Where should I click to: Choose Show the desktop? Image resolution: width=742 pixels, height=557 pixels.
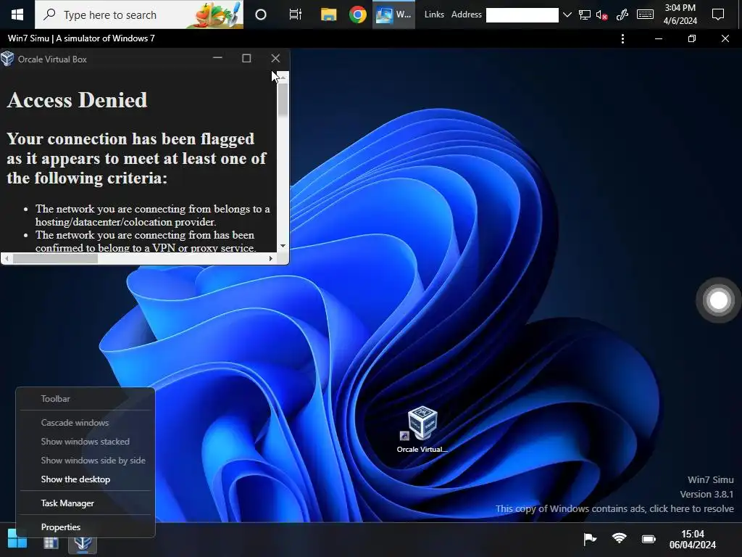86,479
